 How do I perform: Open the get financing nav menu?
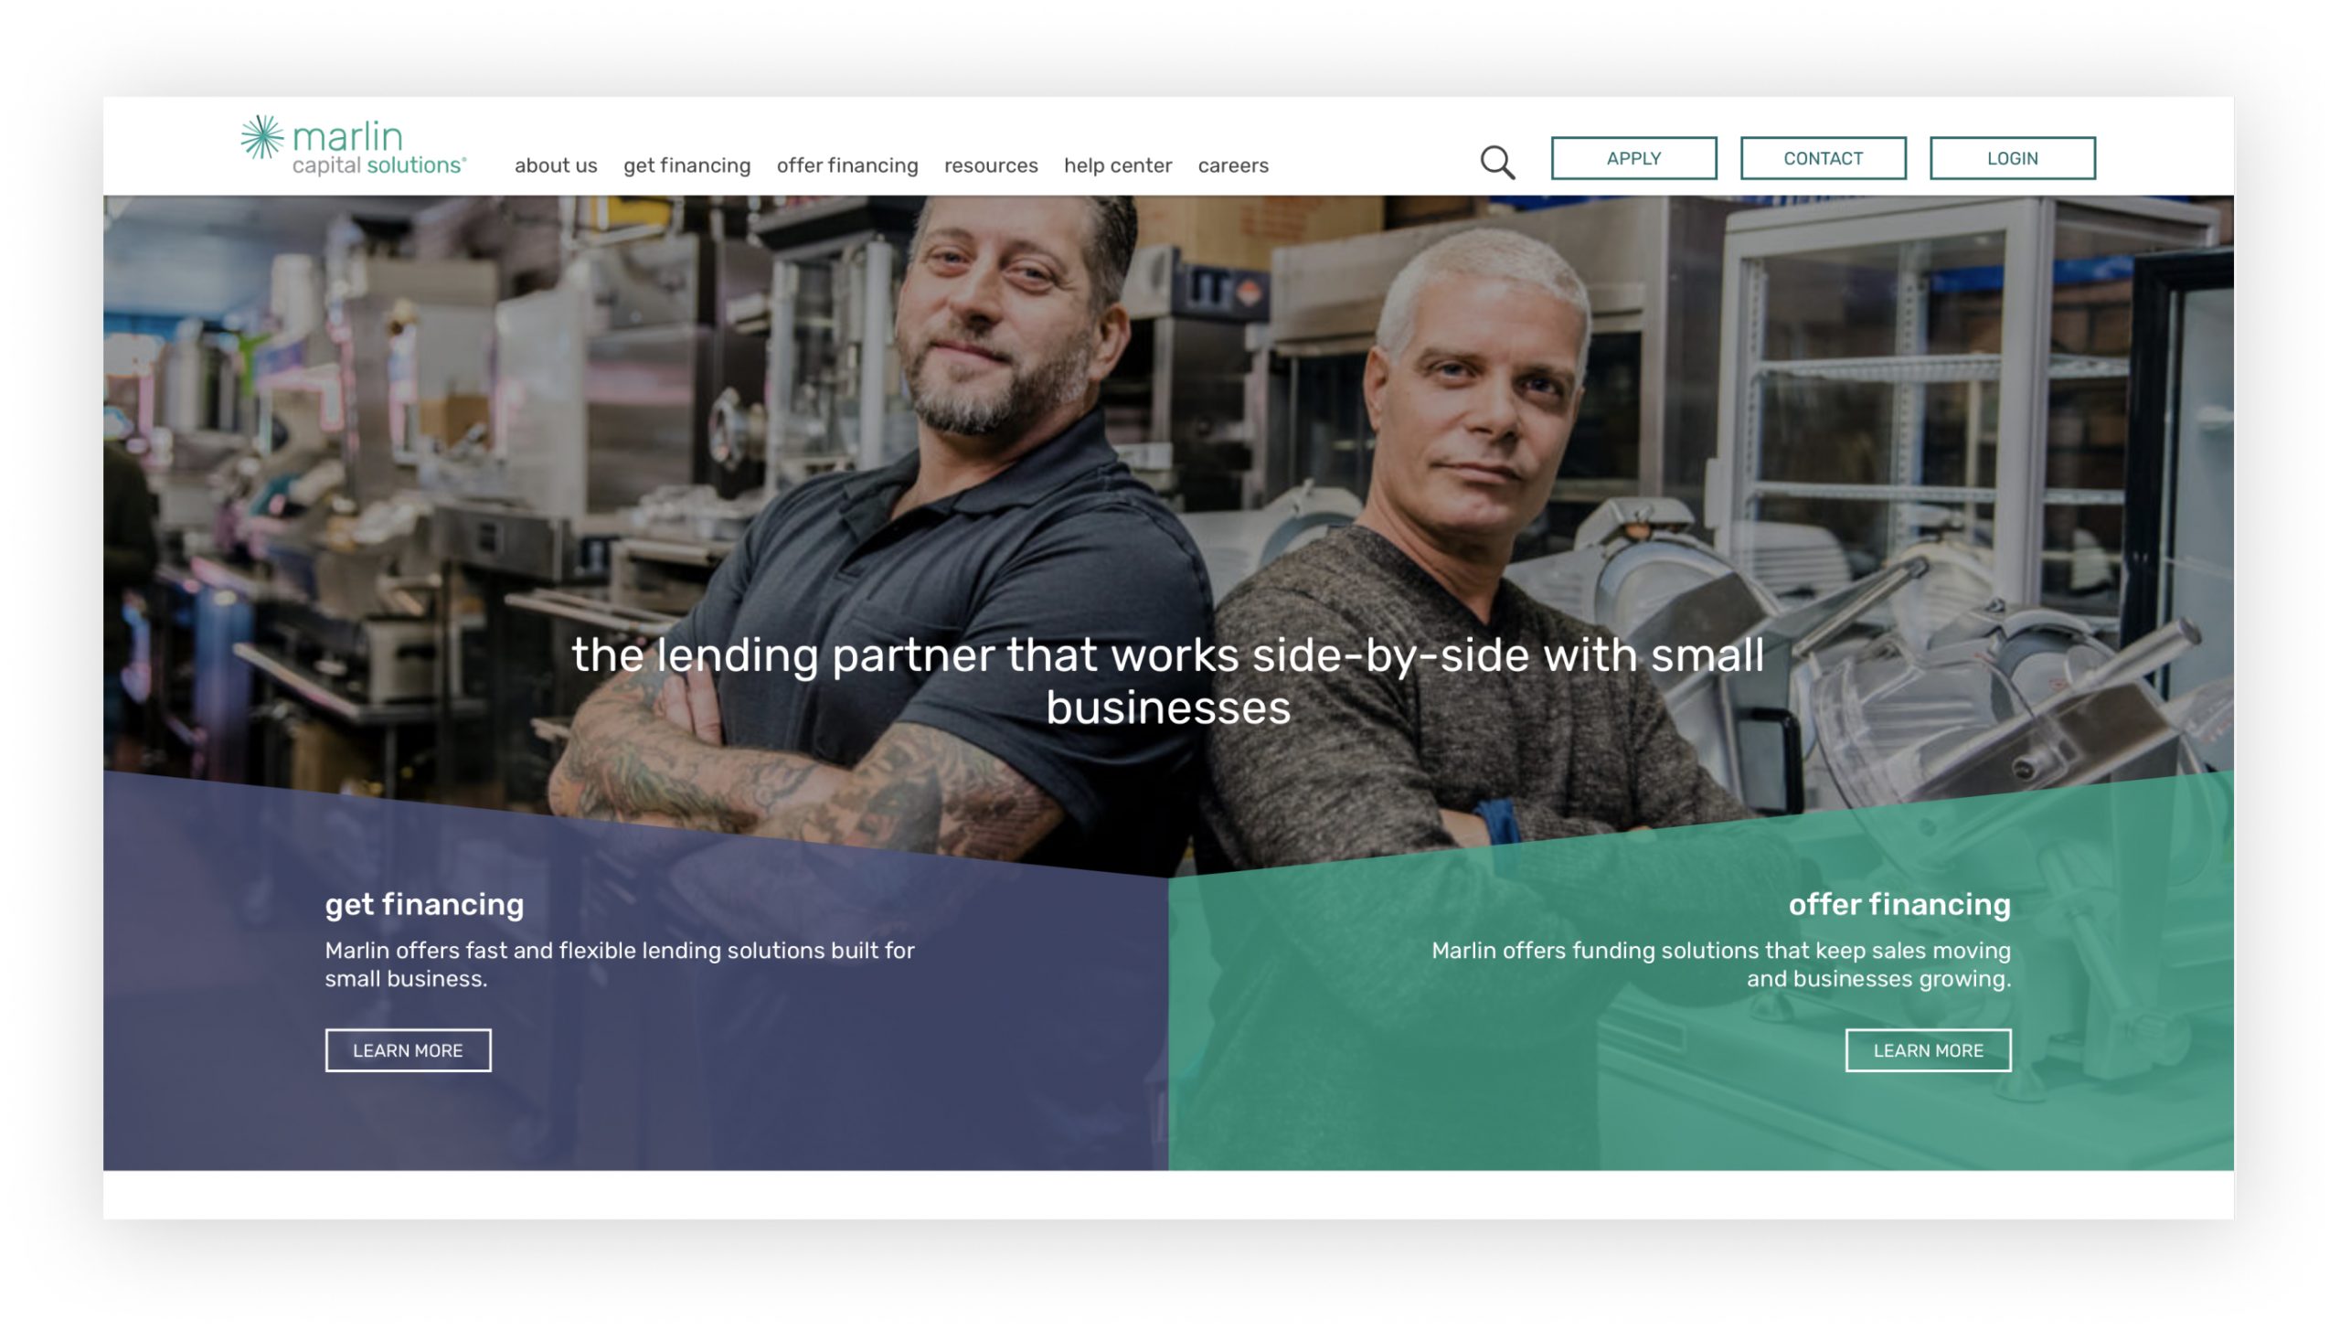(x=686, y=165)
